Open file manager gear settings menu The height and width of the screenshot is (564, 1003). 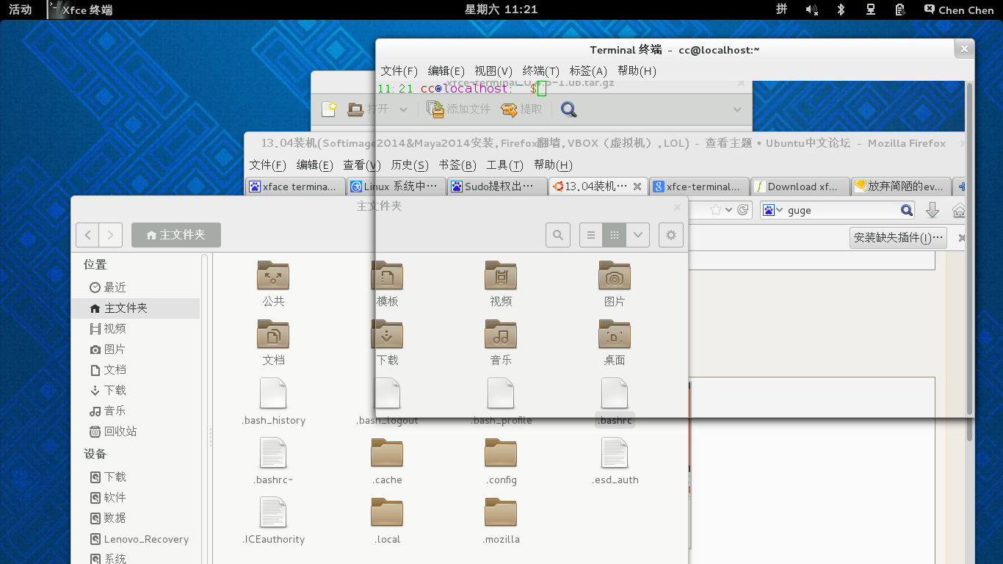point(670,235)
